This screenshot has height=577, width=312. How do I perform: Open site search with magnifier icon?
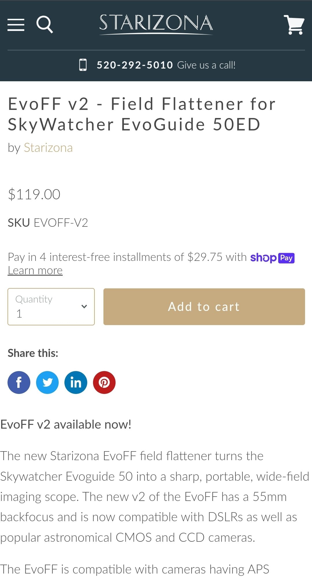click(45, 25)
